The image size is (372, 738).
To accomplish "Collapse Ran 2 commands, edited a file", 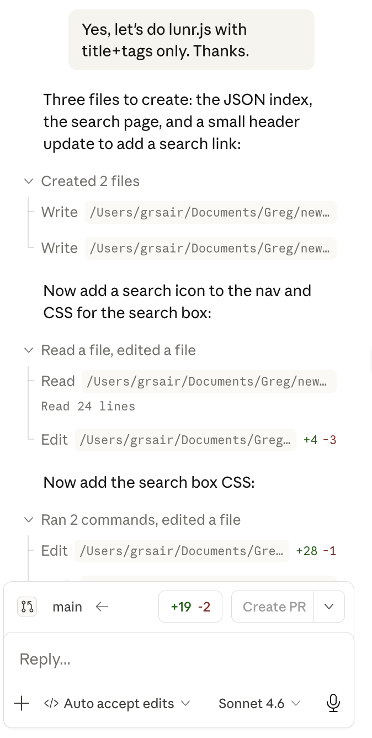I will 28,520.
